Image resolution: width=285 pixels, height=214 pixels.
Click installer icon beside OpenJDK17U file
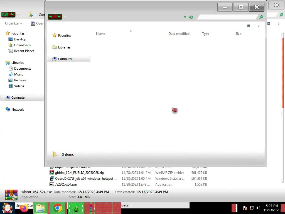click(52, 179)
